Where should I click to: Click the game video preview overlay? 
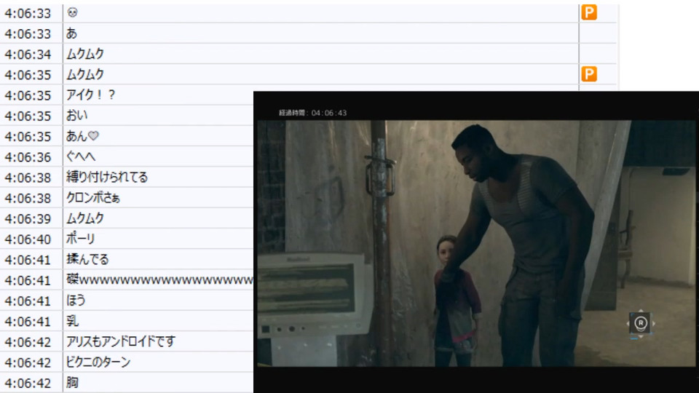coord(476,242)
